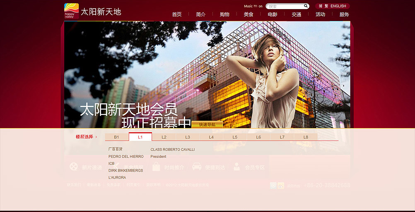Viewport: 415px width, 212px height.
Task: Open the PEDRO DEL HIERRO store link
Action: 126,157
